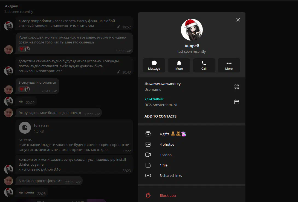This screenshot has height=202, width=298.
Task: Mute notifications with the bell icon
Action: click(x=179, y=65)
